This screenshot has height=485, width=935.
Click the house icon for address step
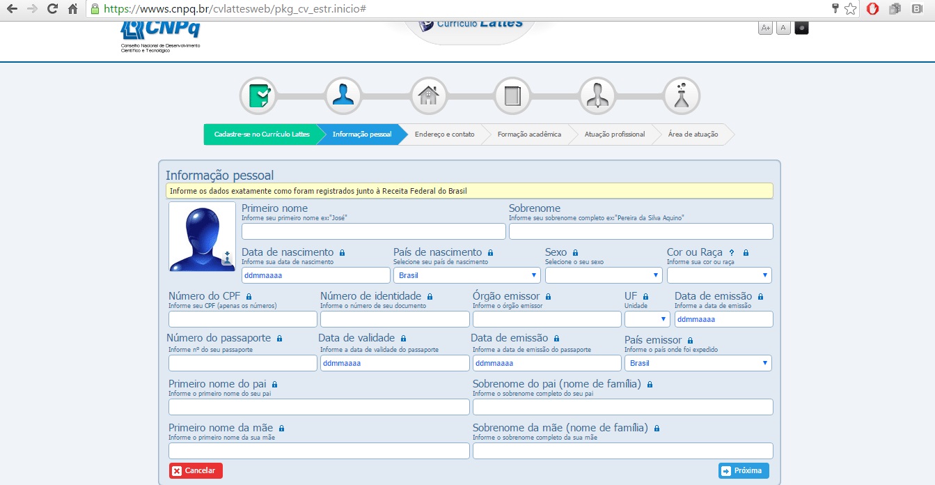point(428,95)
